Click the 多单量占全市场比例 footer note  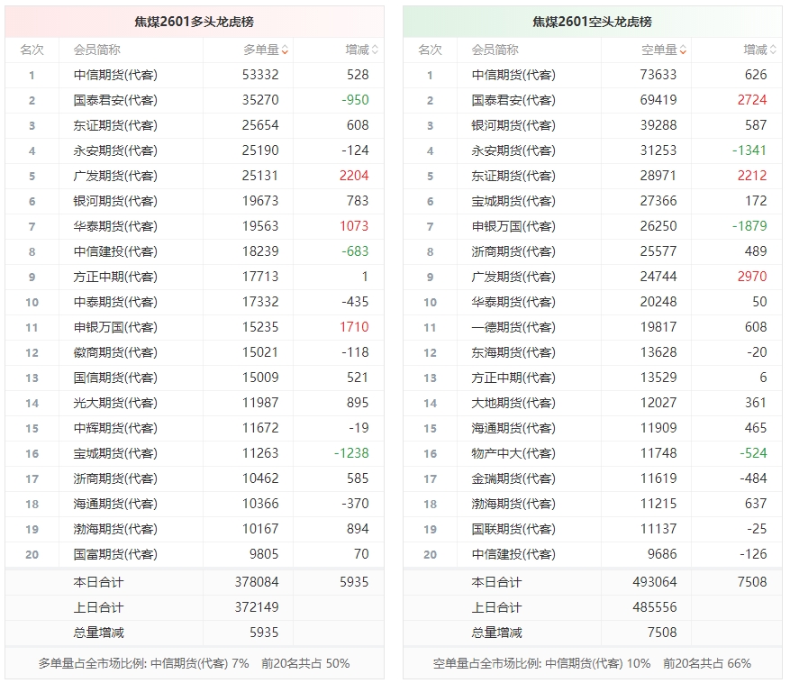click(194, 663)
